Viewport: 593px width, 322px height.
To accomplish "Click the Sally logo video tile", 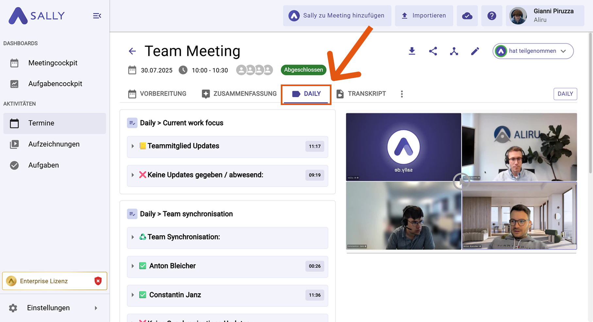I will tap(403, 147).
